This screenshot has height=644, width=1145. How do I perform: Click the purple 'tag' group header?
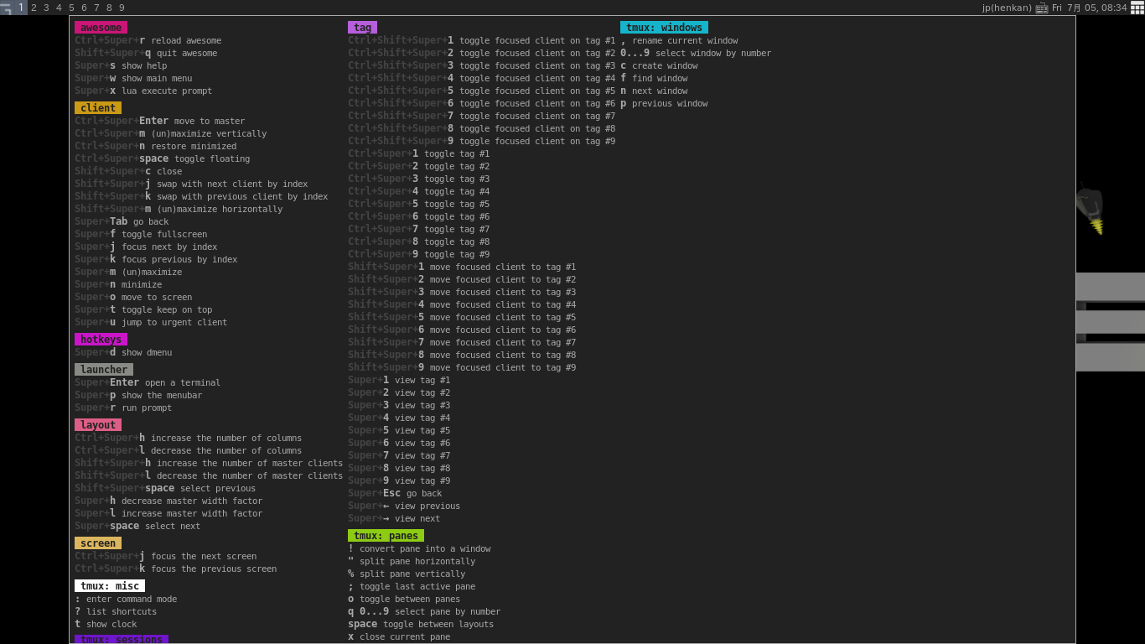362,28
